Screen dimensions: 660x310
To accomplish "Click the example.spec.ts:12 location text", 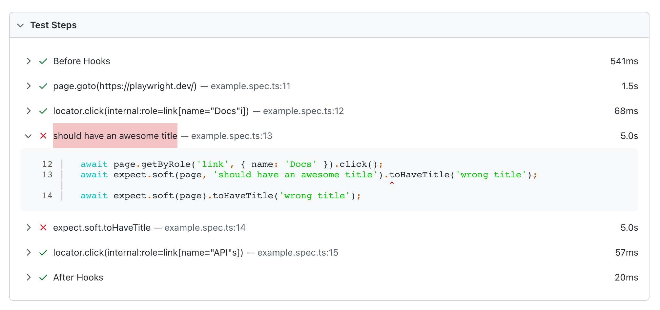I will point(303,111).
